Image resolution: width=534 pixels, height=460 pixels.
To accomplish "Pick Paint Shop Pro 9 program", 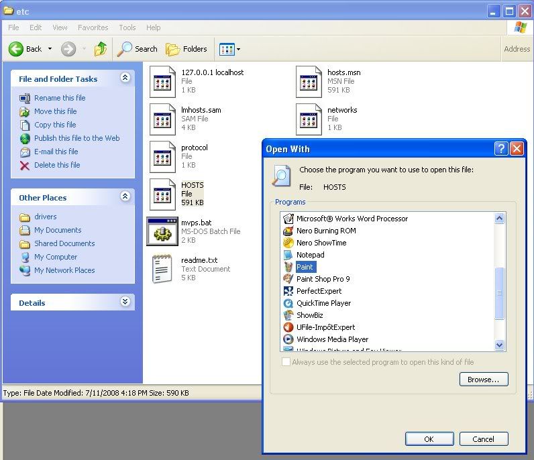I will point(323,279).
